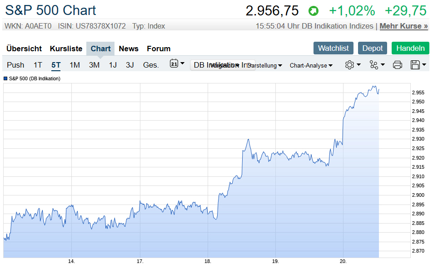Select the Ges. full time range

point(151,65)
